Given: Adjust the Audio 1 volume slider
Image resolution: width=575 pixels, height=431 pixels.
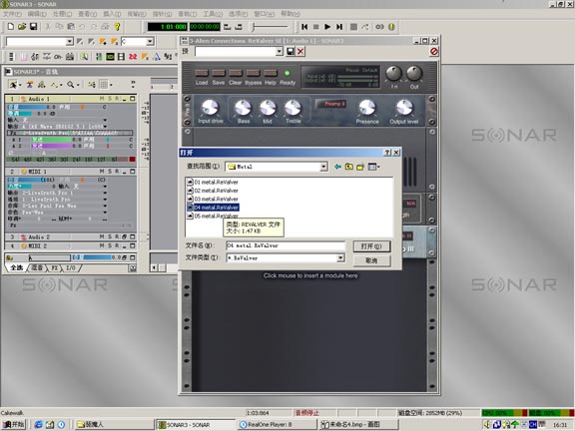Looking at the screenshot, I should tap(31, 107).
